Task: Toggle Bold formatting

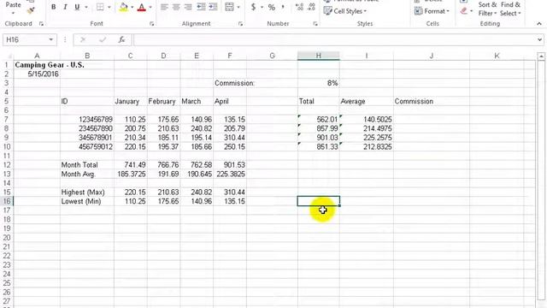Action: pyautogui.click(x=53, y=7)
